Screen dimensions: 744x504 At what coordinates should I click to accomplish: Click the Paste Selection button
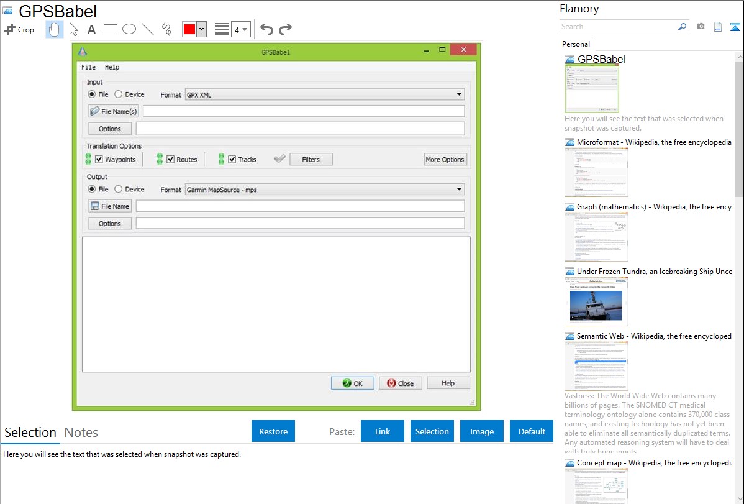point(432,431)
